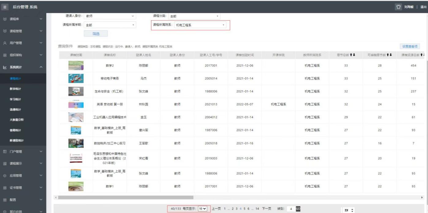The height and width of the screenshot is (213, 428).
Task: Go to page 5 in pagination
Action: [244, 209]
